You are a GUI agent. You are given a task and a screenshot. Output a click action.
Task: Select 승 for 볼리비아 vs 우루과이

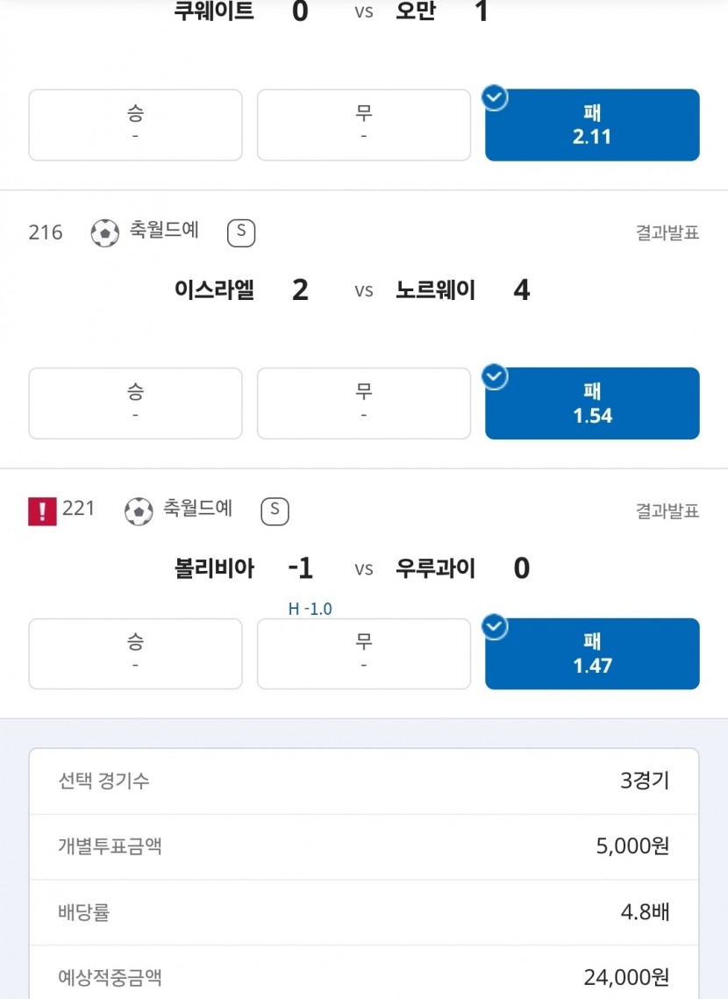click(135, 653)
